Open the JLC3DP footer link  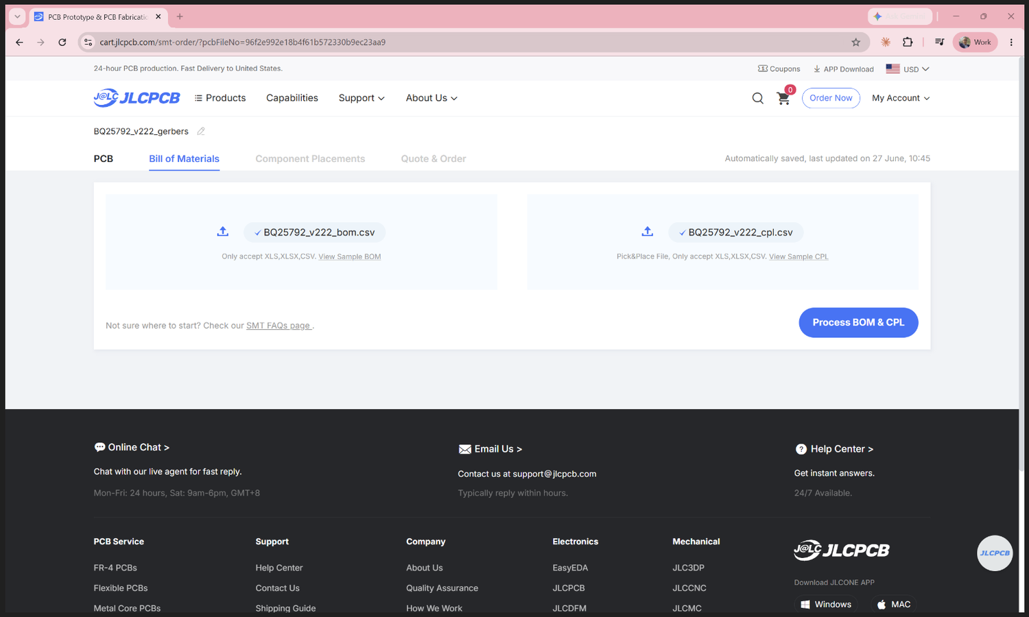coord(689,568)
